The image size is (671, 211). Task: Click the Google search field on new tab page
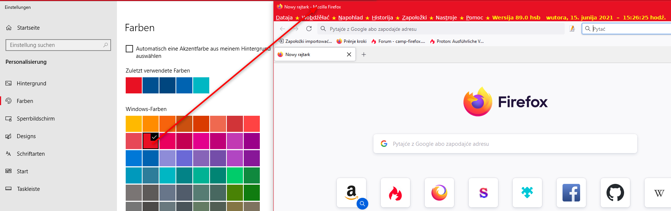click(505, 144)
